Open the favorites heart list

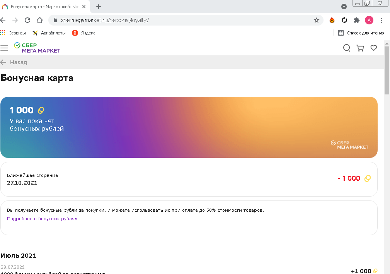[374, 48]
